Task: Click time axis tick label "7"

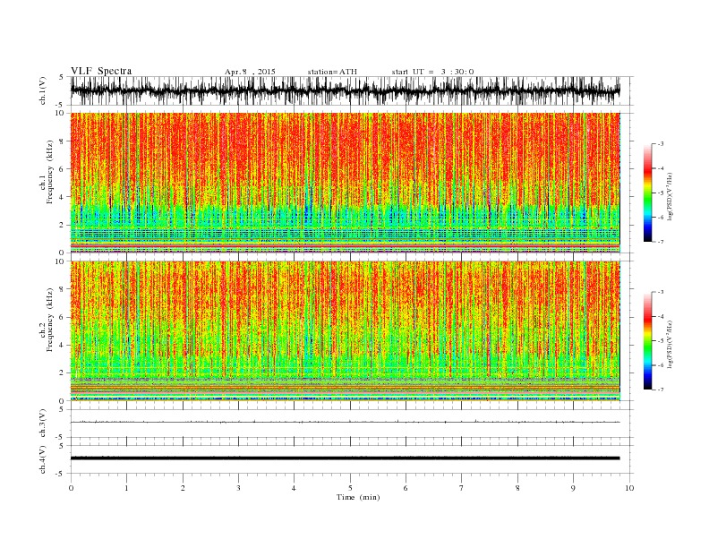Action: [462, 488]
